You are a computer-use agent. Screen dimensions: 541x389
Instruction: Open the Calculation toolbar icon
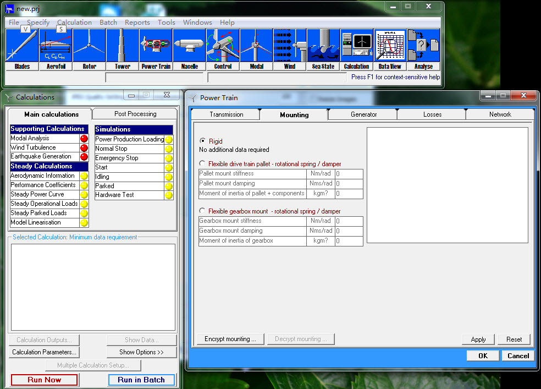357,50
